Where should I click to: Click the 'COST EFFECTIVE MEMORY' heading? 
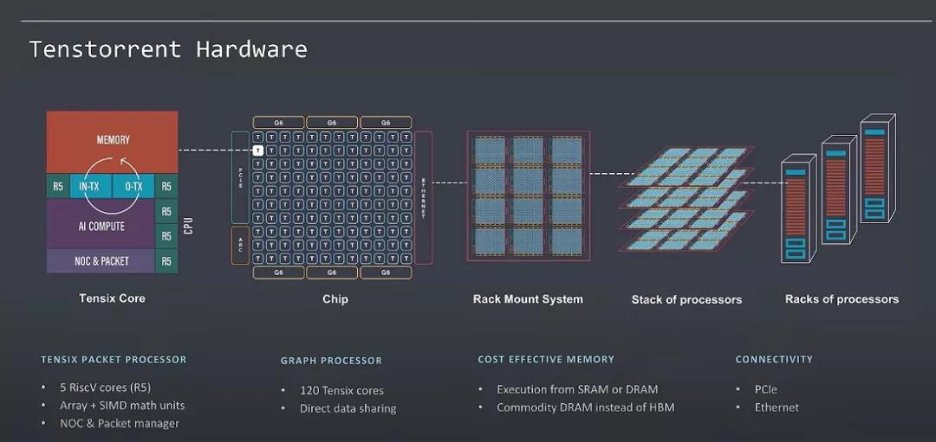point(546,360)
